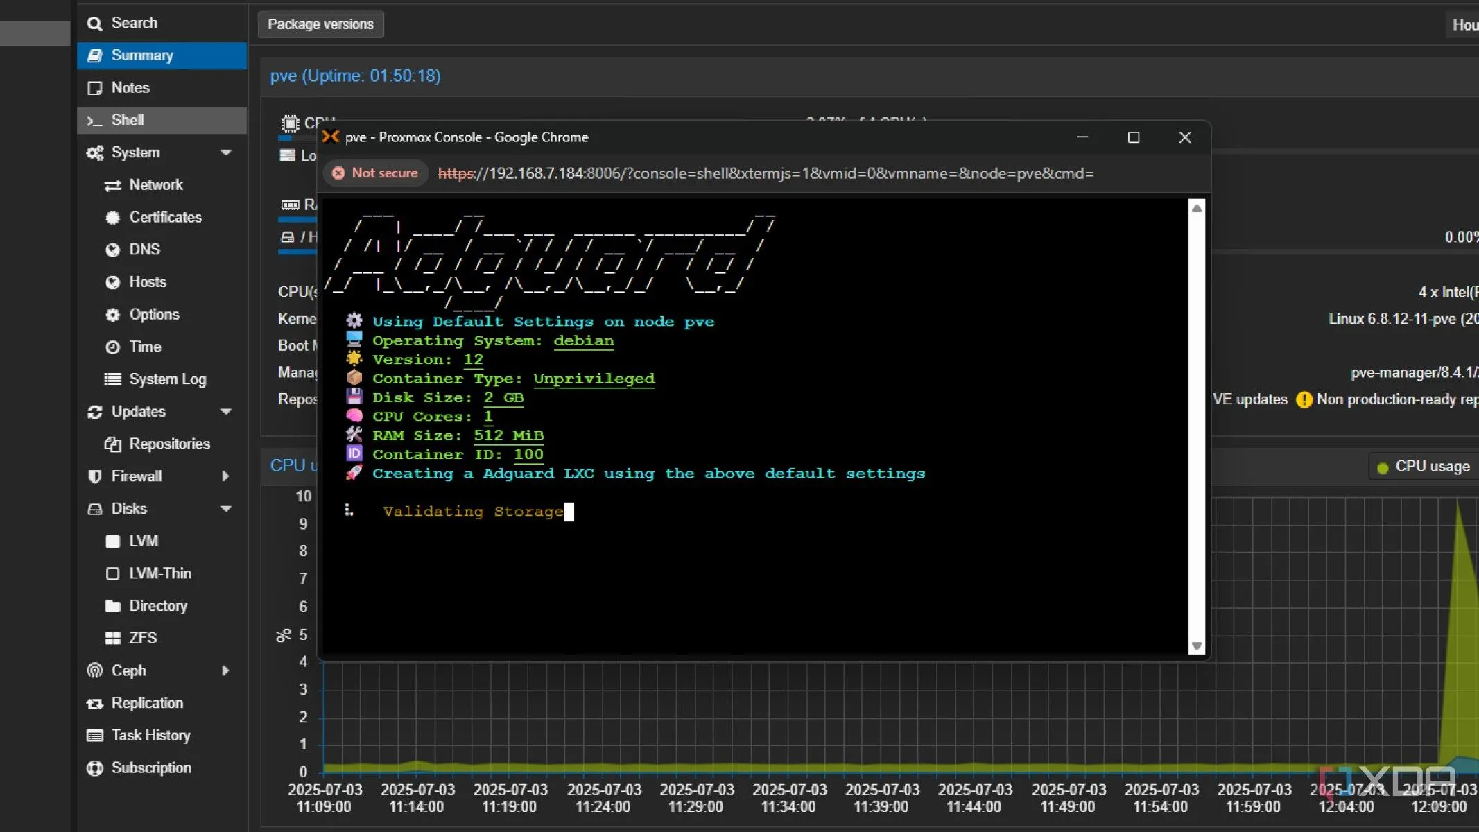The image size is (1479, 832).
Task: Select the Firewall shield icon
Action: tap(94, 476)
